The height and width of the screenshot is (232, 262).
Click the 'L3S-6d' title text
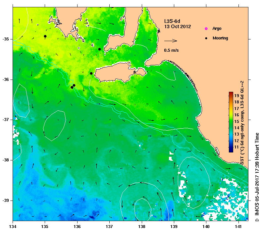coord(172,21)
